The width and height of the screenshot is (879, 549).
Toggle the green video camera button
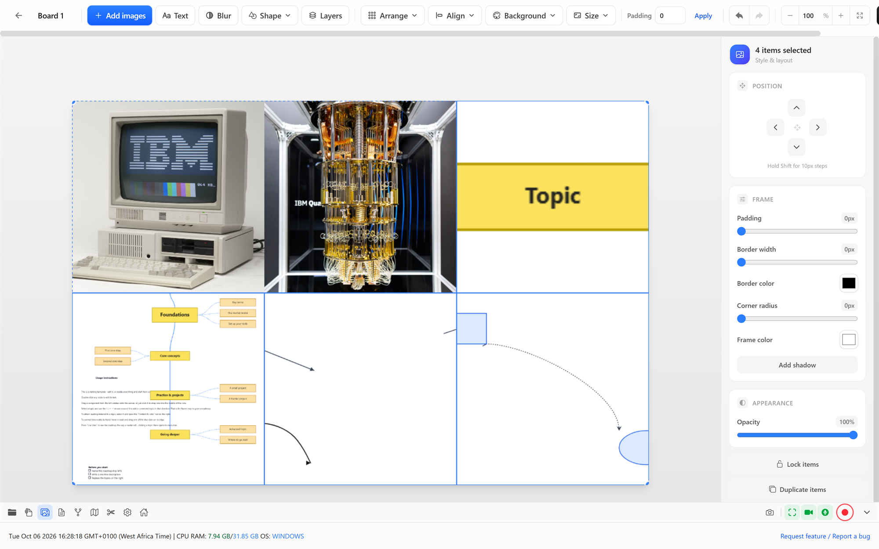pos(809,512)
